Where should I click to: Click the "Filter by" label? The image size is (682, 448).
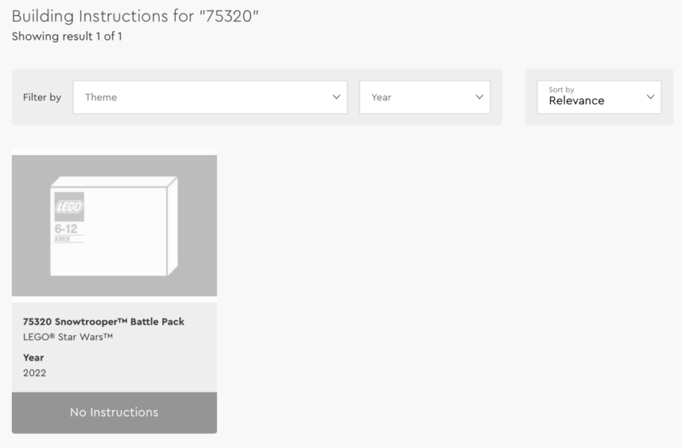click(42, 97)
